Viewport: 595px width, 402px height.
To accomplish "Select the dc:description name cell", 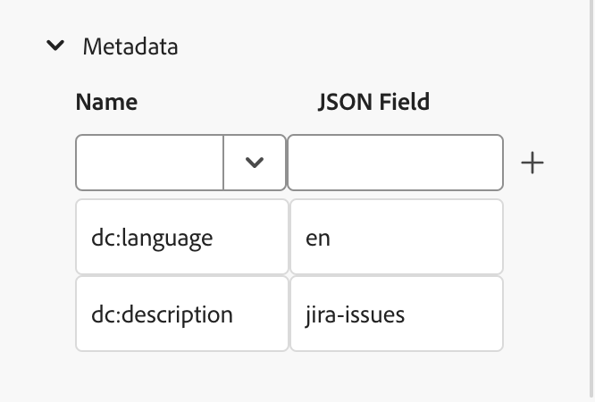I will [x=181, y=314].
